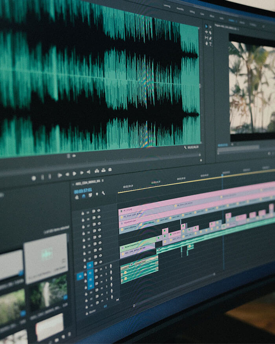Click the Drag Video Only icon under waveform
The height and width of the screenshot is (344, 275).
coord(68,156)
